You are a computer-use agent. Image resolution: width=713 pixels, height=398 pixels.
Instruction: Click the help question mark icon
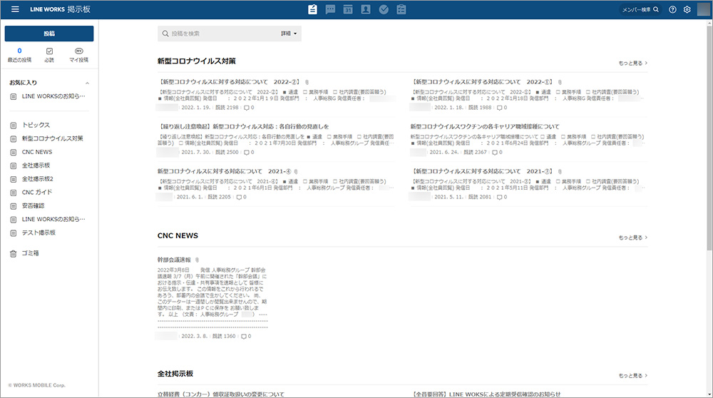672,9
